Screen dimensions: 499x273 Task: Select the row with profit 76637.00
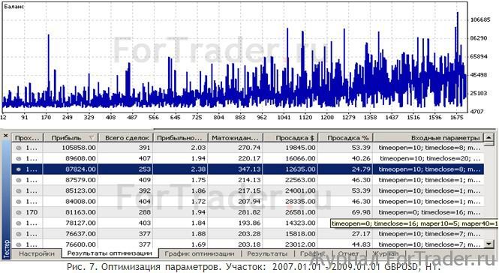[248, 234]
